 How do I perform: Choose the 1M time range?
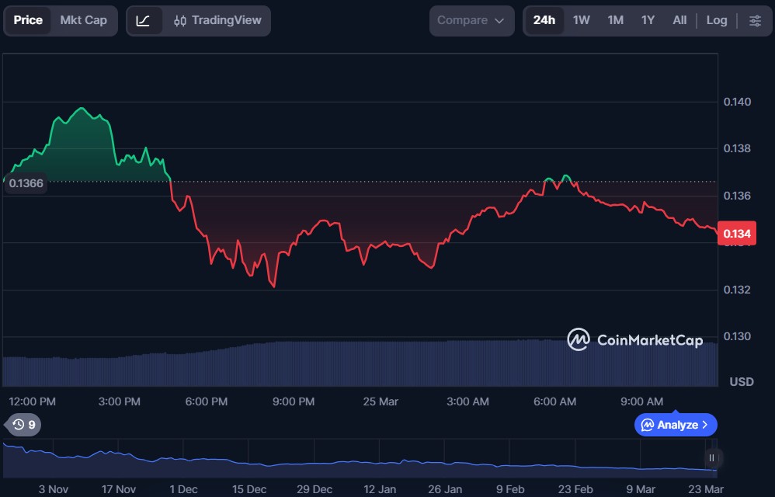point(615,21)
